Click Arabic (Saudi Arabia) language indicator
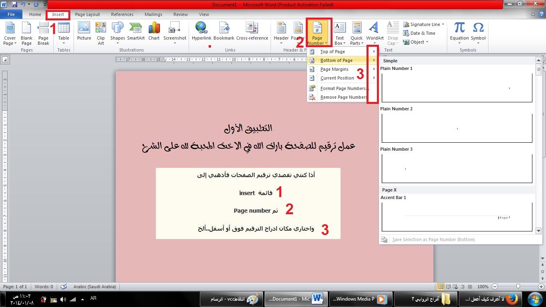The height and width of the screenshot is (307, 546). pyautogui.click(x=95, y=287)
